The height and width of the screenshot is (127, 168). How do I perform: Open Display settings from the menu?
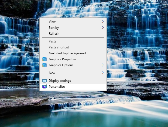60,81
